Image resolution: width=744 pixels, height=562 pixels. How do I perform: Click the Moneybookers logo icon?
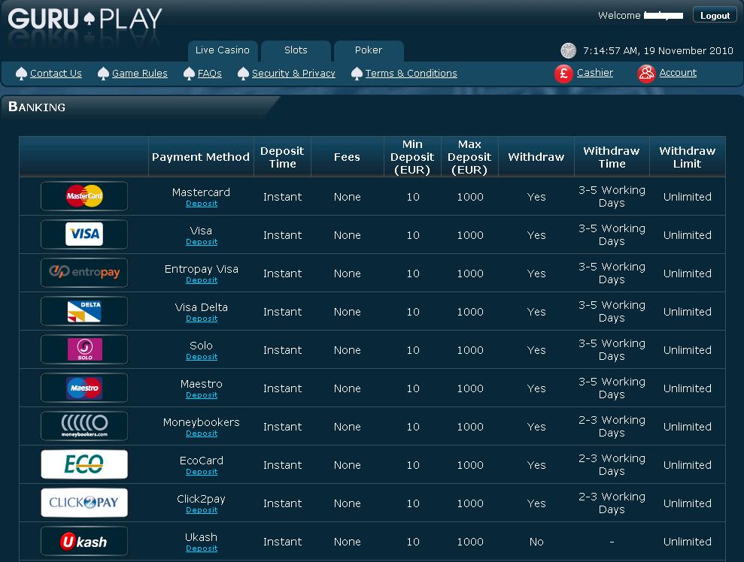84,426
